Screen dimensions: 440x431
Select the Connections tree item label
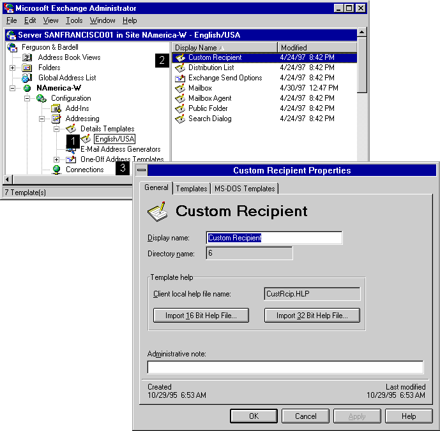(x=84, y=170)
